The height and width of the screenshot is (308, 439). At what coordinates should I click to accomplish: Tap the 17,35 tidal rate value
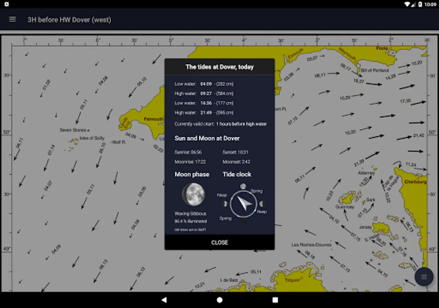(405, 101)
